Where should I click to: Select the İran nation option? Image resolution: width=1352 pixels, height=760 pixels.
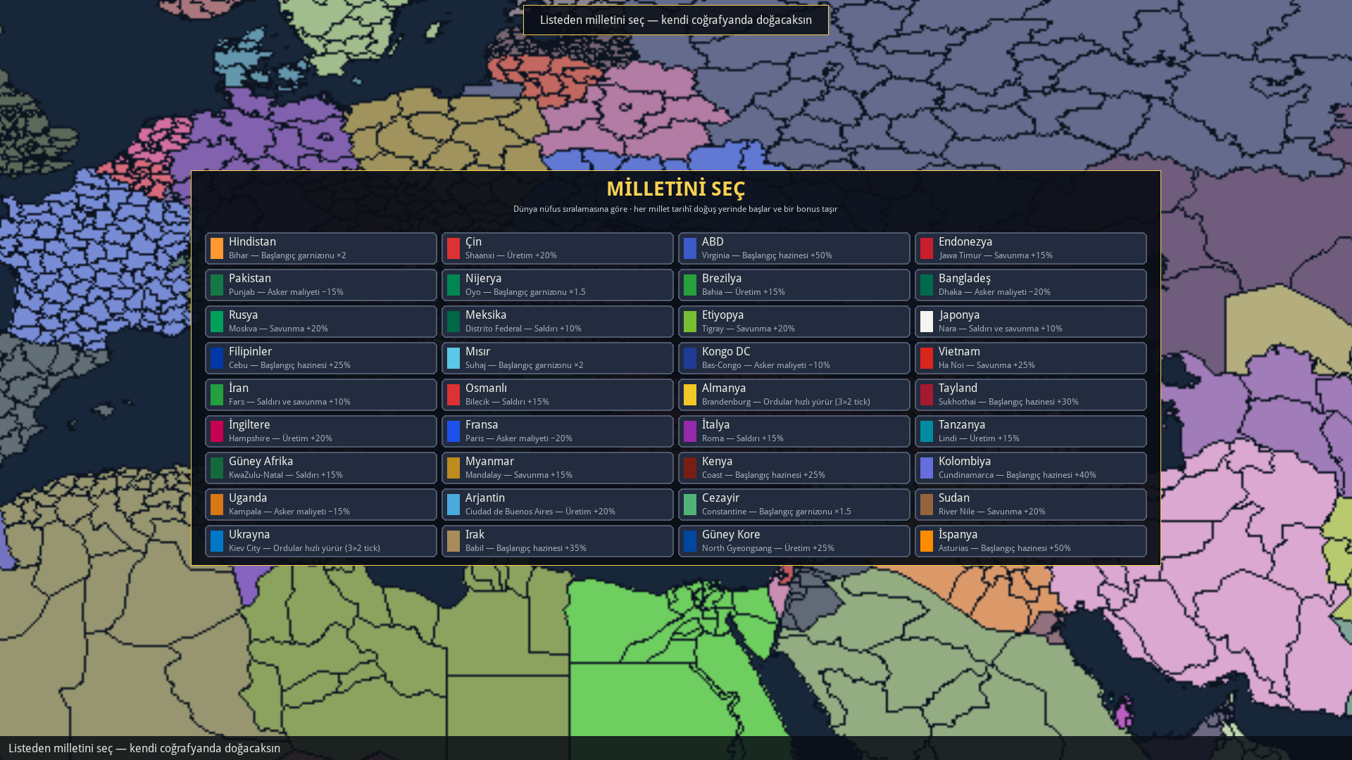[321, 395]
